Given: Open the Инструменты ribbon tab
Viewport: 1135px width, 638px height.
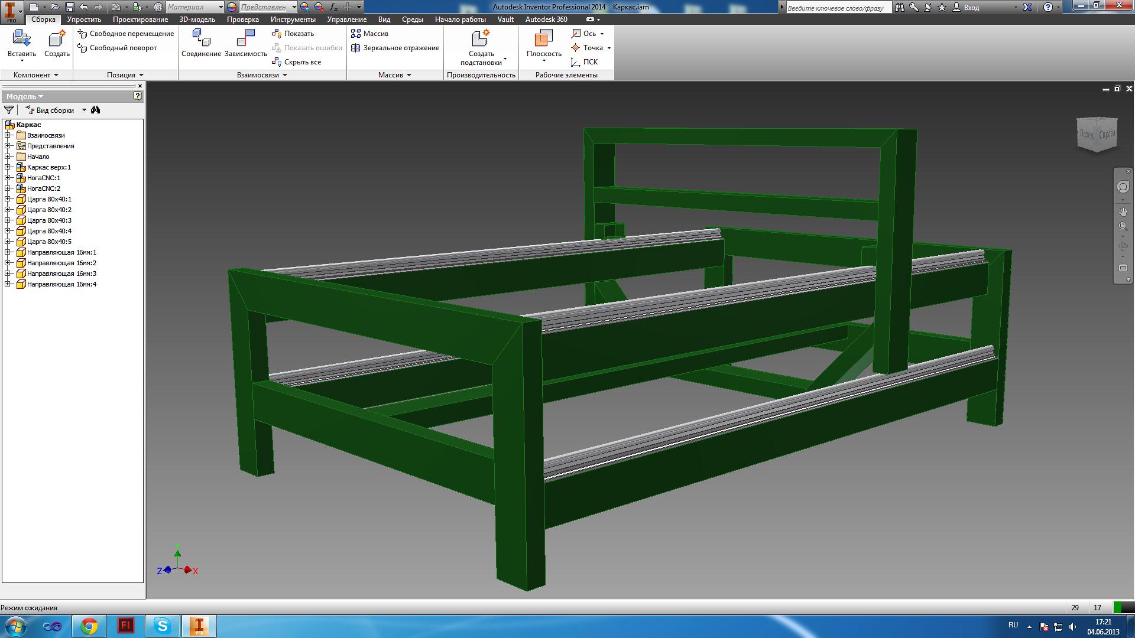Looking at the screenshot, I should 293,19.
